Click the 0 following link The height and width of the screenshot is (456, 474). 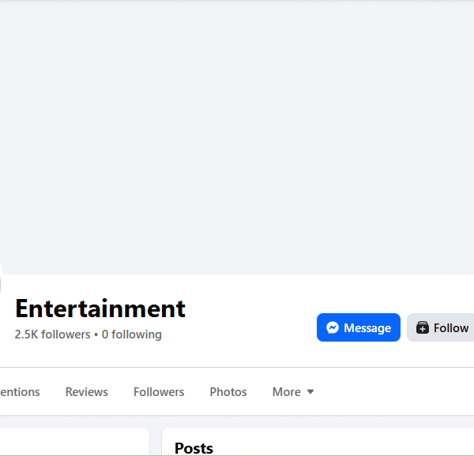click(131, 335)
